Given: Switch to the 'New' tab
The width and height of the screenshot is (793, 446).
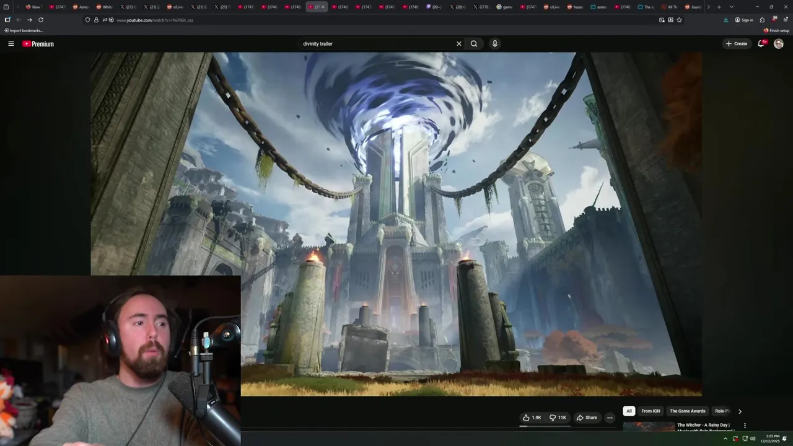Looking at the screenshot, I should [x=34, y=7].
